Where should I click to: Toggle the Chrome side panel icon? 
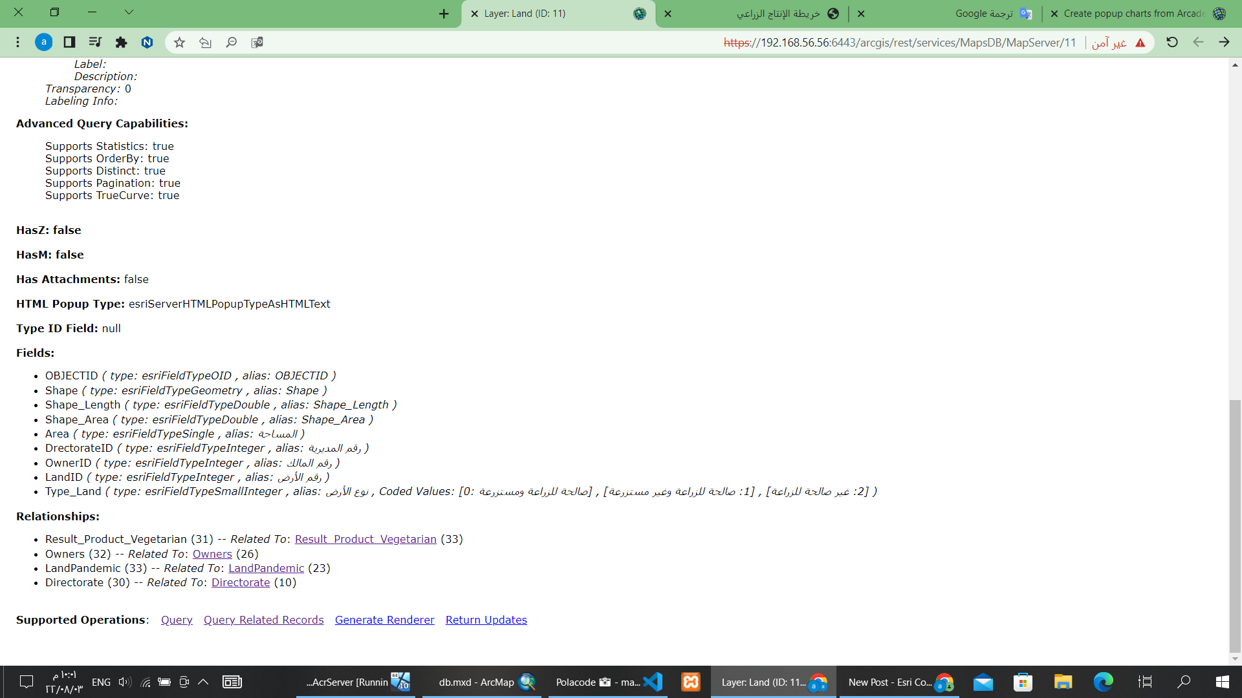pos(69,43)
